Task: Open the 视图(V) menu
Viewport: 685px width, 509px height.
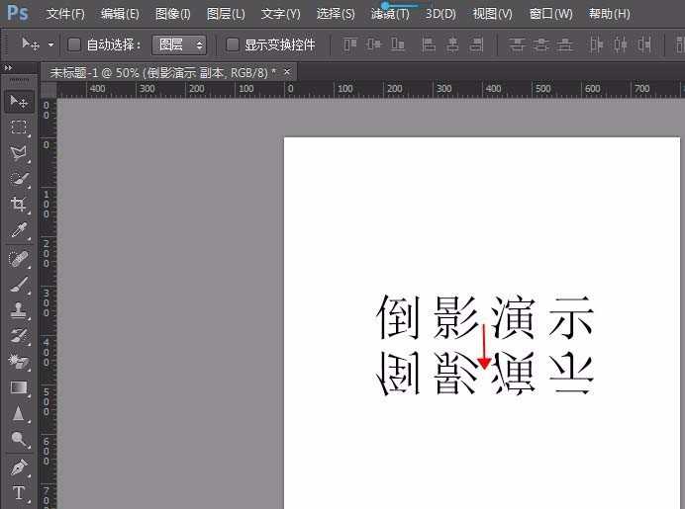Action: [x=492, y=14]
